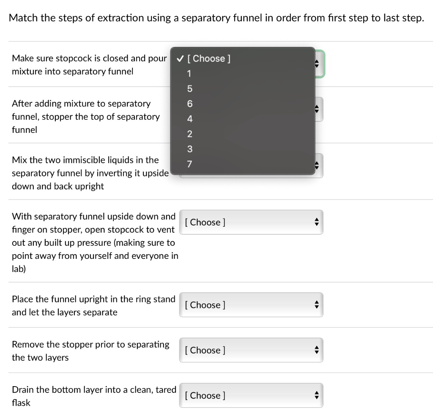This screenshot has height=420, width=433.
Task: Pick option 6 in the dropdown list
Action: (189, 104)
